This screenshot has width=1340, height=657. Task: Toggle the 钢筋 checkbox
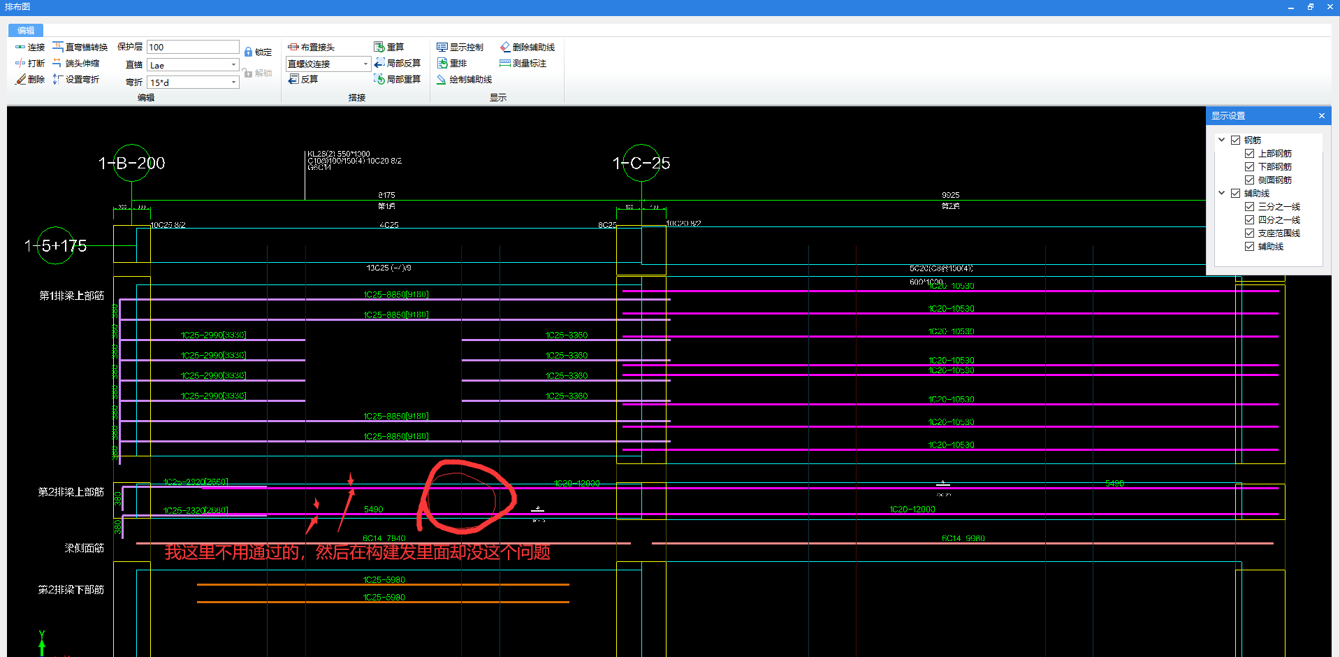[x=1235, y=140]
